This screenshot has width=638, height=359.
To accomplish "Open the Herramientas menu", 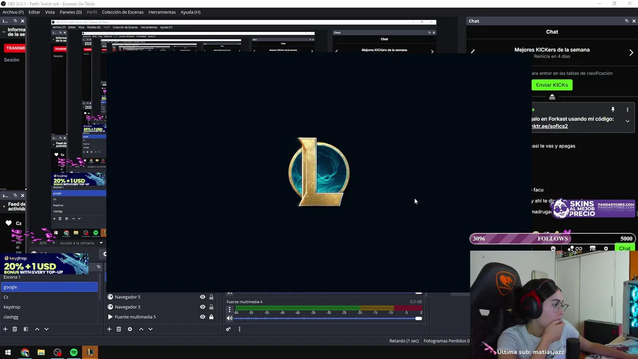I will tap(162, 12).
